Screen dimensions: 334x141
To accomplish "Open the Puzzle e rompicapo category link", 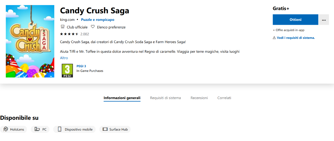I will [x=98, y=20].
